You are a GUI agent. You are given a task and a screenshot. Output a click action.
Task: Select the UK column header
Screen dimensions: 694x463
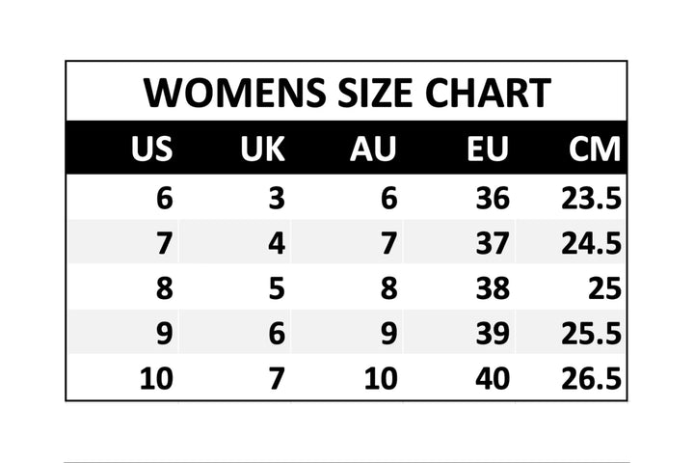262,150
